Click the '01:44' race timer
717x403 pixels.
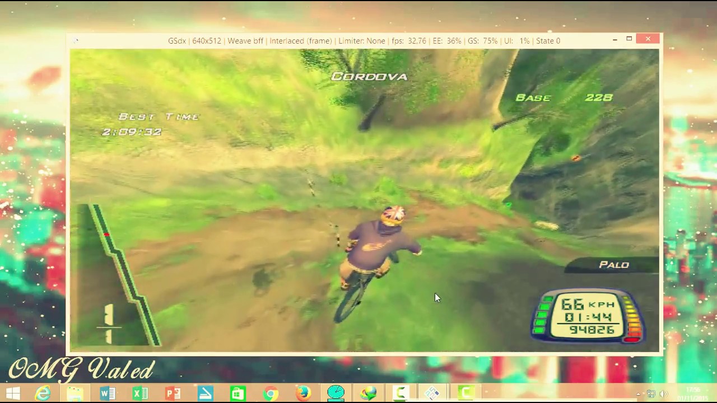pyautogui.click(x=588, y=318)
